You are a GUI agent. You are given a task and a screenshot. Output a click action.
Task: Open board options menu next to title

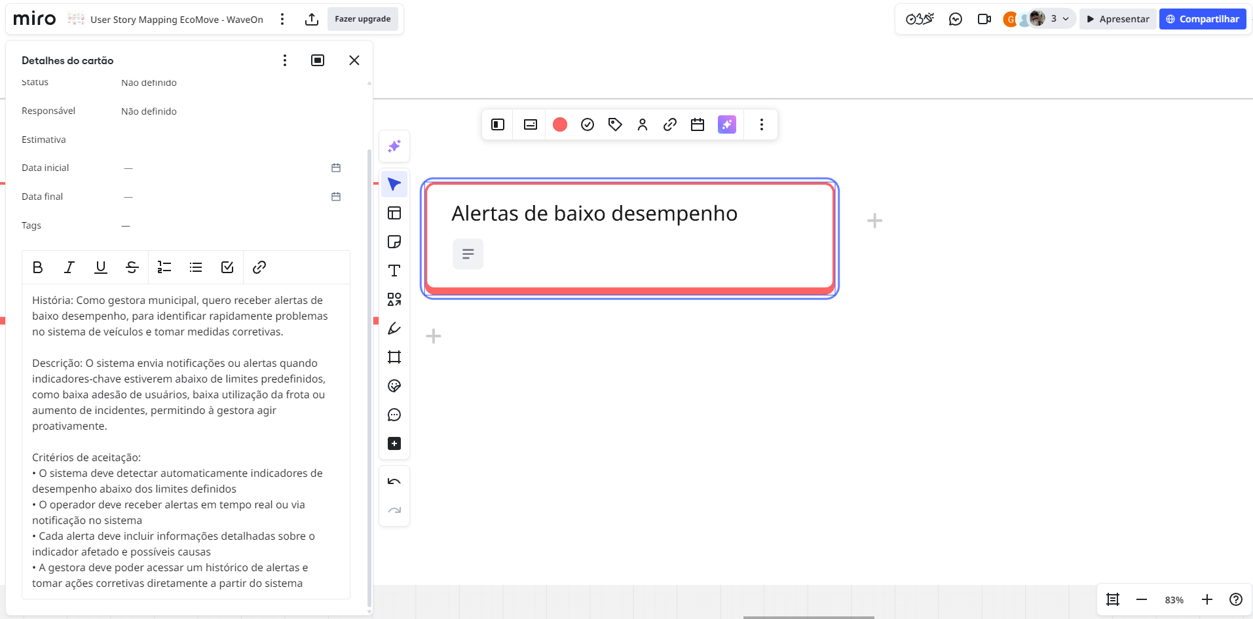[282, 19]
